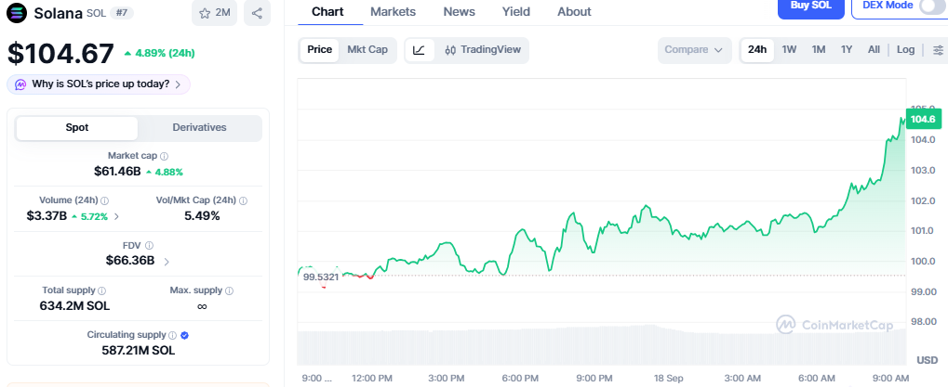
Task: Open the Compare dropdown
Action: click(x=694, y=50)
